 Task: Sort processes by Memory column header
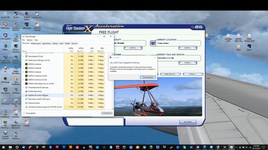[79, 50]
